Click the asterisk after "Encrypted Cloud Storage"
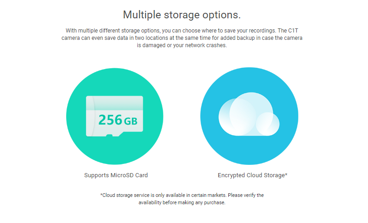368x223 pixels. (x=286, y=174)
